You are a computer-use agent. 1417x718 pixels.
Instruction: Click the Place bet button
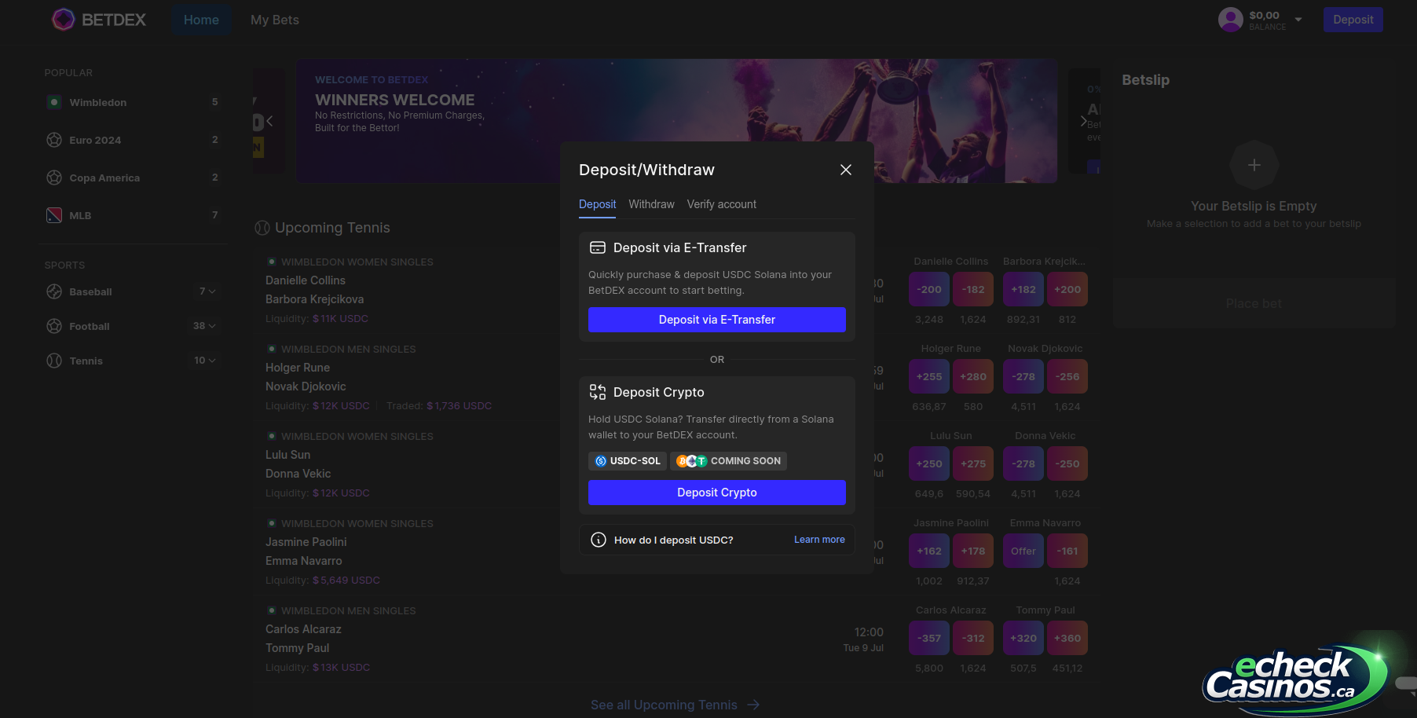1254,303
